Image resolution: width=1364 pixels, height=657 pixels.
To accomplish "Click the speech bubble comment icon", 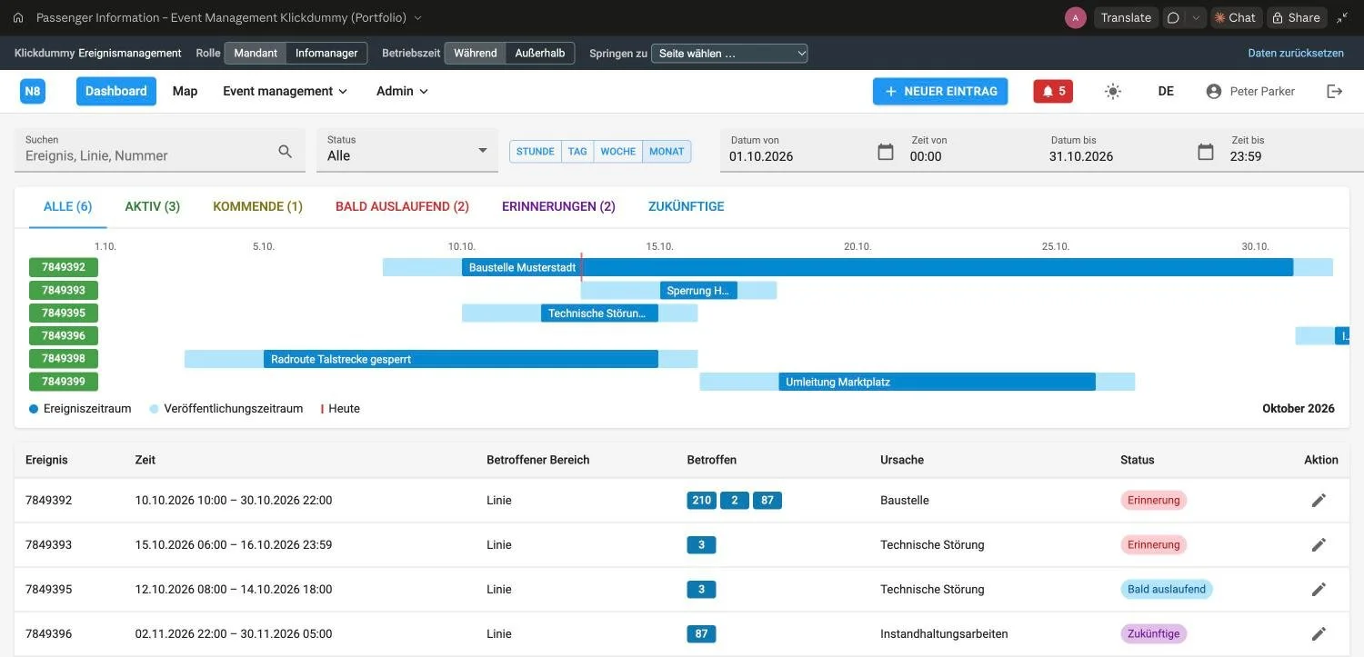I will point(1174,17).
